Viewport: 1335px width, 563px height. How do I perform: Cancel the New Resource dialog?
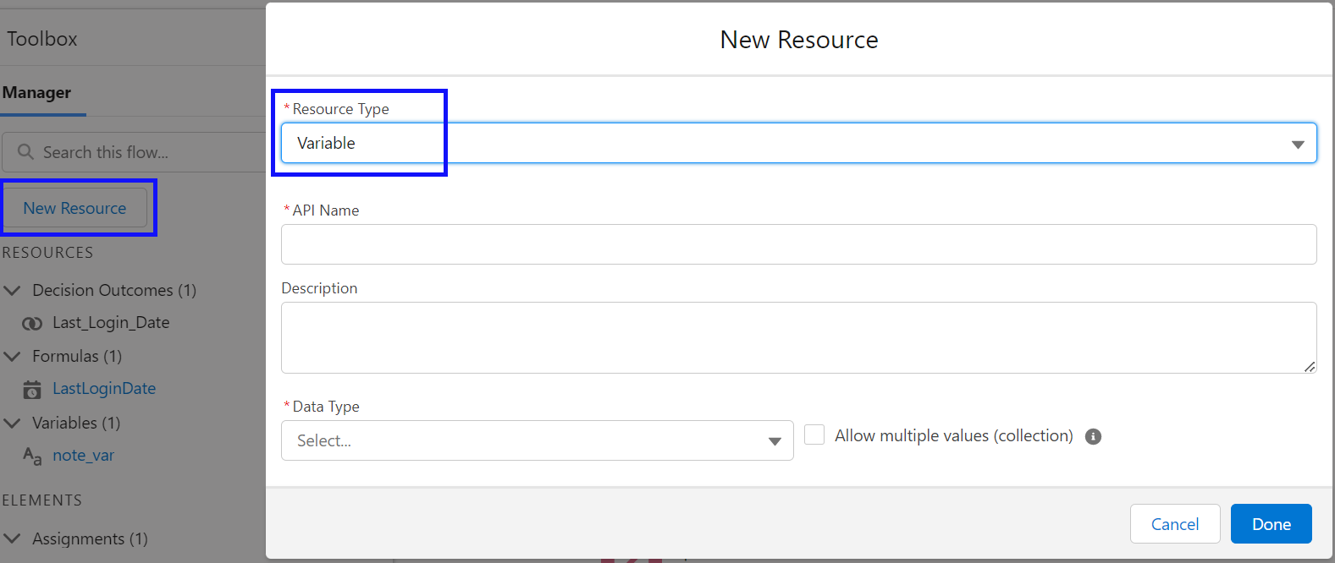click(1174, 524)
